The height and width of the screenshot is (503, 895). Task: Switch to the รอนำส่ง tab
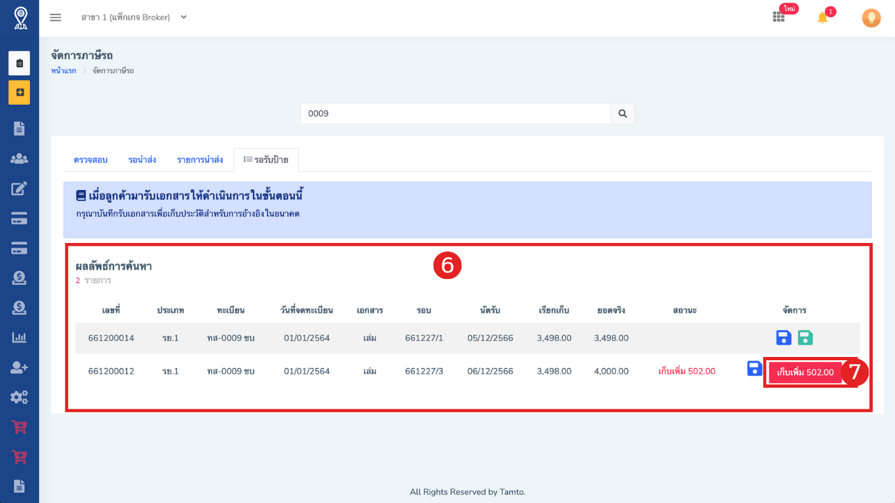tap(142, 160)
